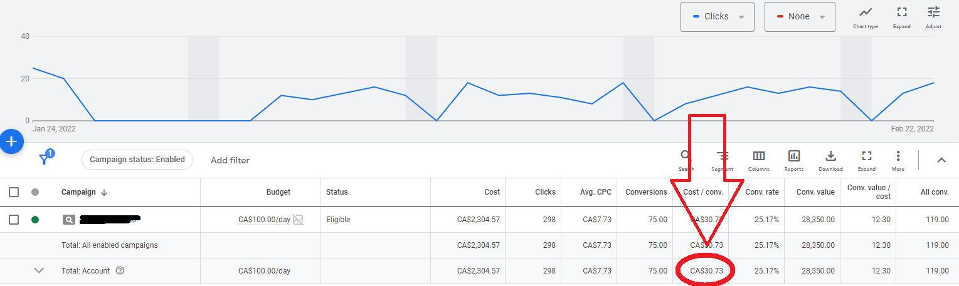Expand the chart view
Image resolution: width=959 pixels, height=286 pixels.
coord(901,17)
